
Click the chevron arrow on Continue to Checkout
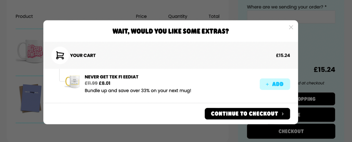tap(282, 114)
